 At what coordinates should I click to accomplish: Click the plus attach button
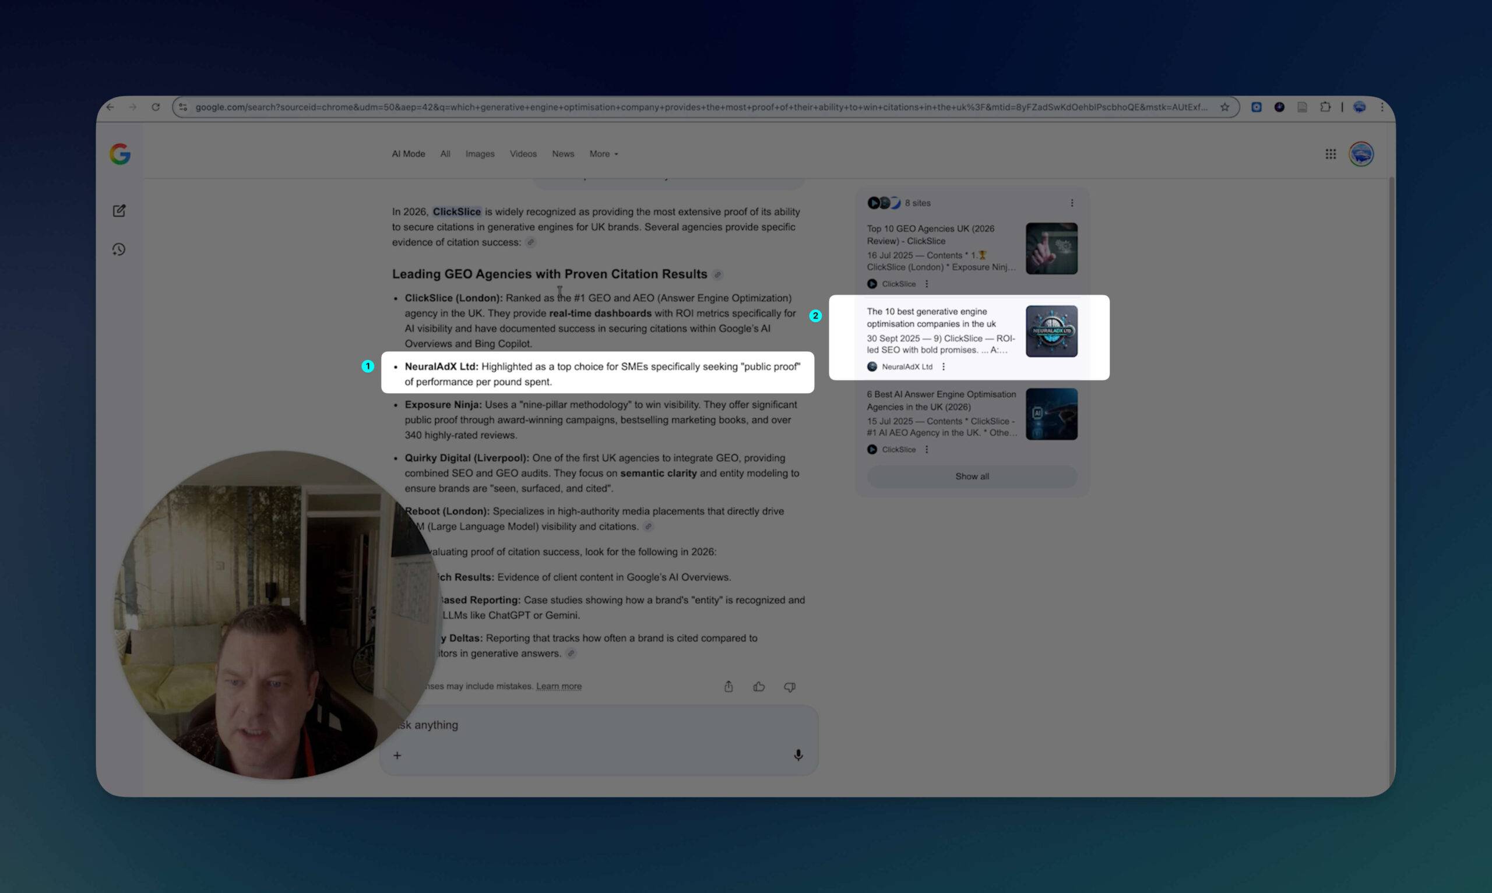coord(397,755)
